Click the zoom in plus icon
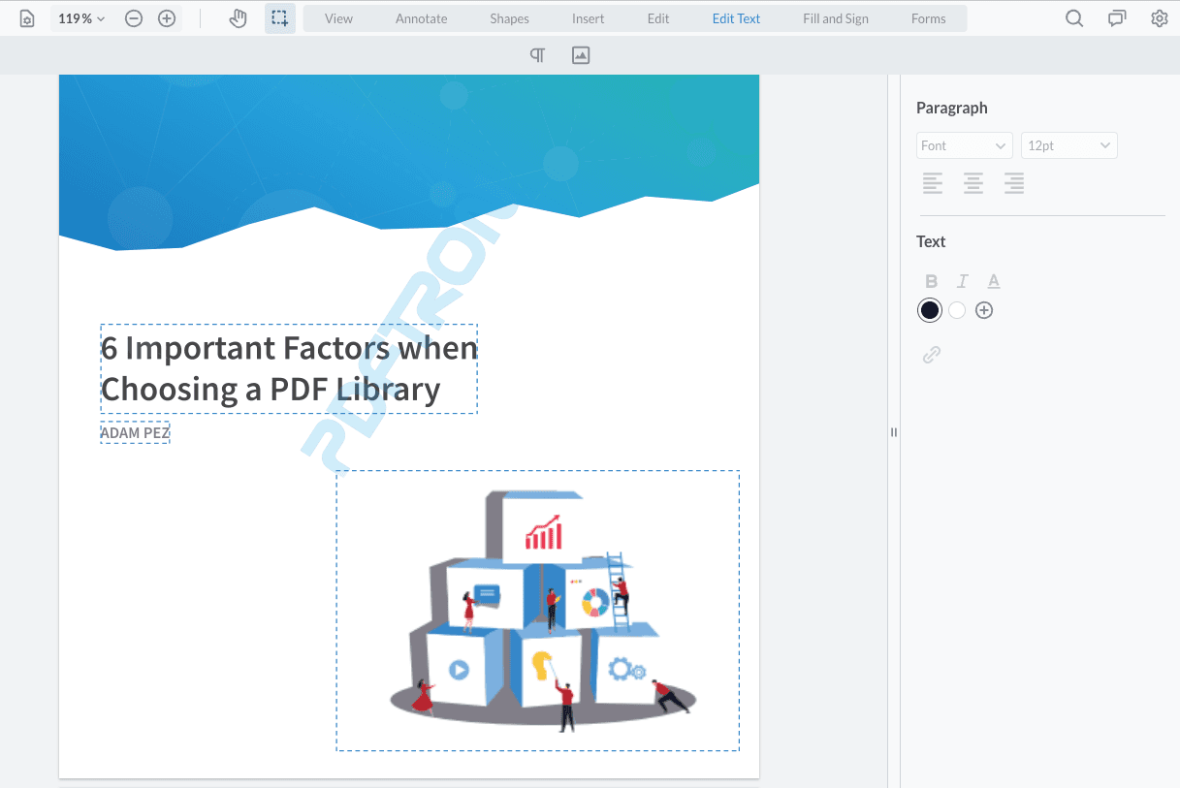The image size is (1180, 788). [167, 18]
